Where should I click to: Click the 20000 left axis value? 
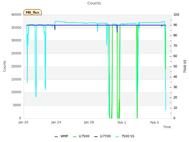[x=16, y=66]
